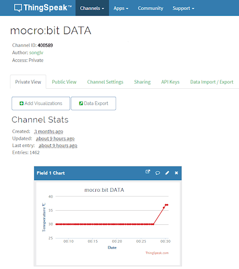The height and width of the screenshot is (269, 239).
Task: Click the last red data point on the chart
Action: 167,205
